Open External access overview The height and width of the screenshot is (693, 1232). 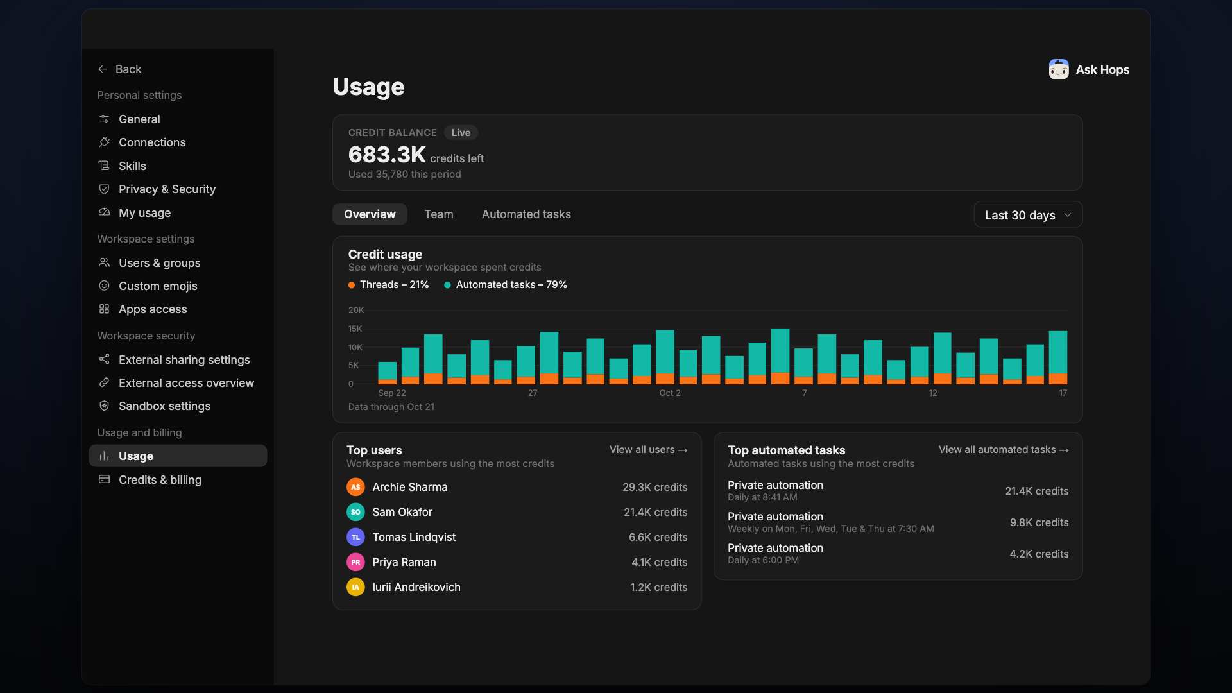(x=178, y=382)
